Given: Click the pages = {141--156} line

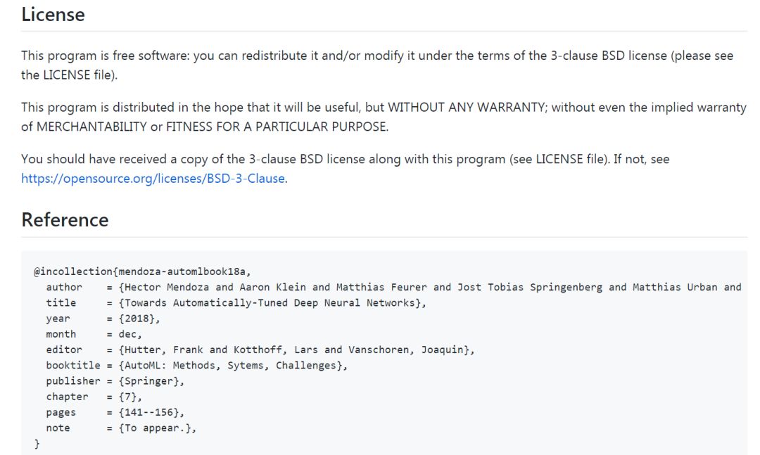Looking at the screenshot, I should pyautogui.click(x=115, y=412).
